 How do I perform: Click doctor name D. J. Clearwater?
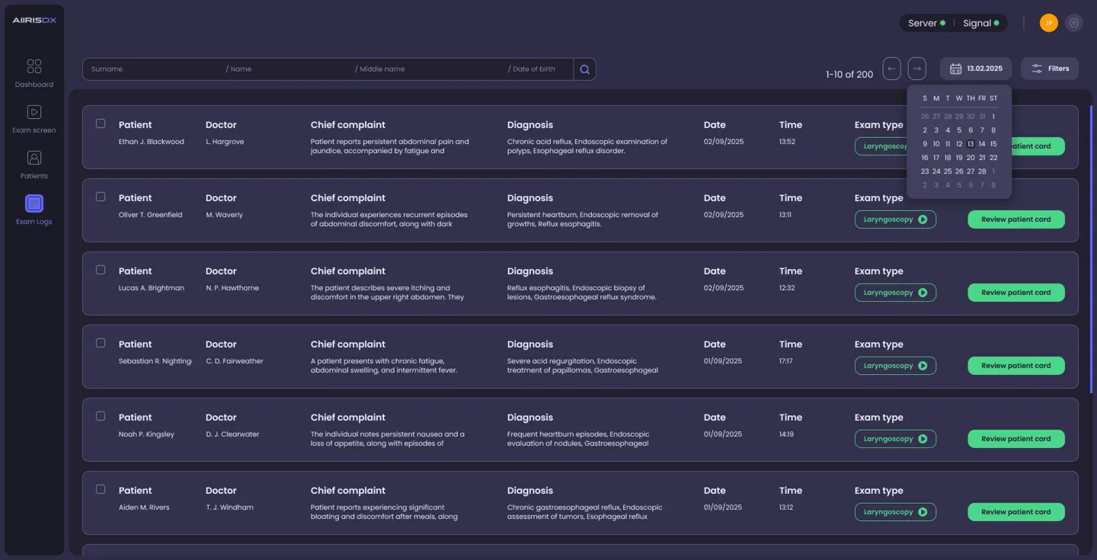(232, 434)
